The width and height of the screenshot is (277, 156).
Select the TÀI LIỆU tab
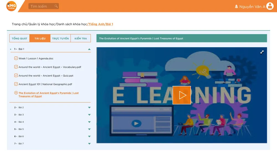[40, 38]
